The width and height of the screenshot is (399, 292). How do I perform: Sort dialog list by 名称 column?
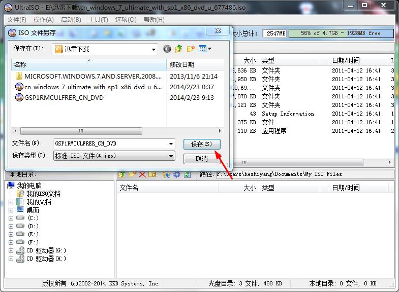(x=88, y=64)
